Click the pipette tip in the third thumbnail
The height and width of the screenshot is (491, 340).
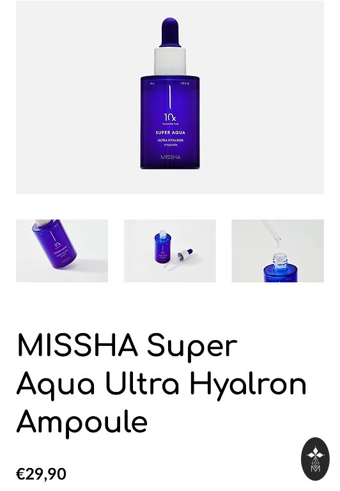(x=277, y=240)
